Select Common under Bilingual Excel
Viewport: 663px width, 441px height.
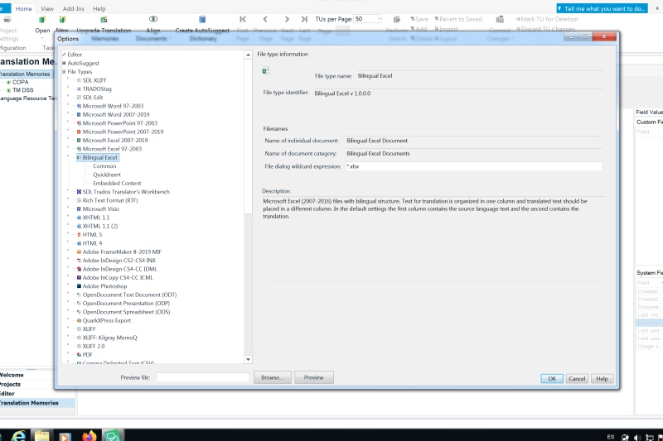click(x=104, y=165)
